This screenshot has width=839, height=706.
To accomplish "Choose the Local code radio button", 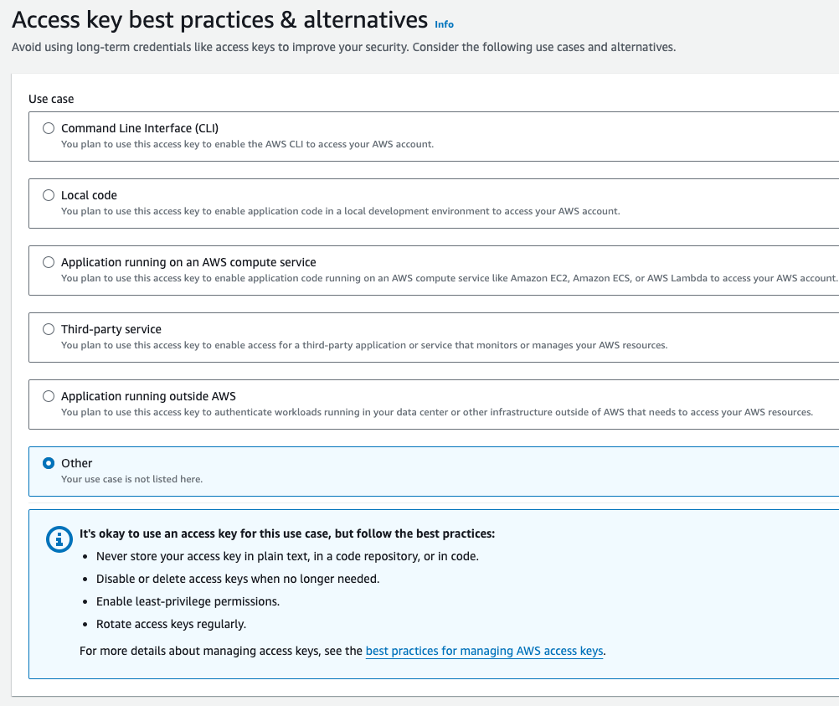I will pyautogui.click(x=49, y=195).
